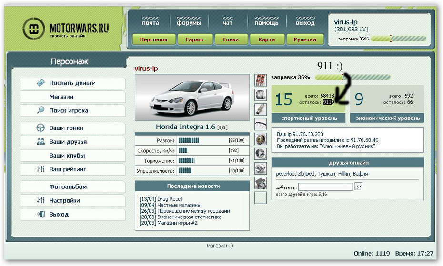Click friend Fillkin in online list
Image resolution: width=443 pixels, height=266 pixels.
pyautogui.click(x=344, y=174)
